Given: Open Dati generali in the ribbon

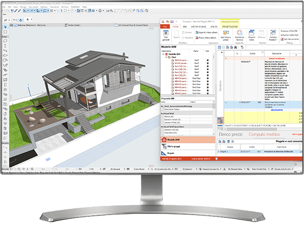Looking at the screenshot, I should pyautogui.click(x=166, y=35).
